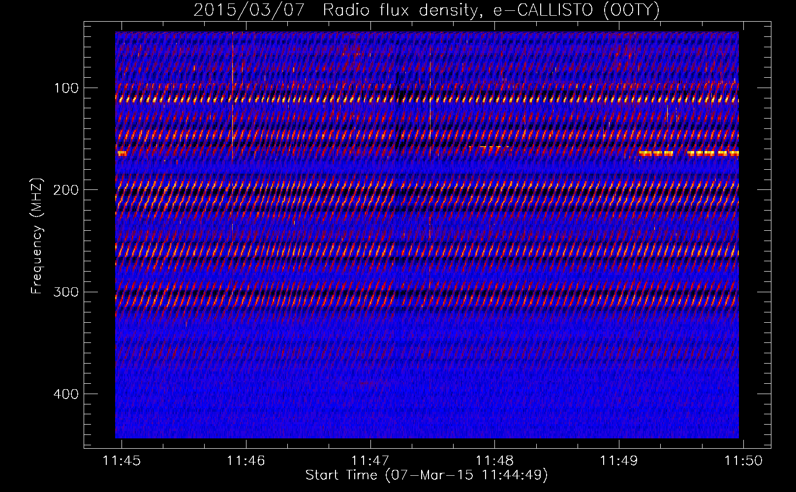Click the plot title '2015/03/07 Radio flux density, e-CALLISTO (OOTY)'
This screenshot has width=796, height=492.
[x=426, y=10]
